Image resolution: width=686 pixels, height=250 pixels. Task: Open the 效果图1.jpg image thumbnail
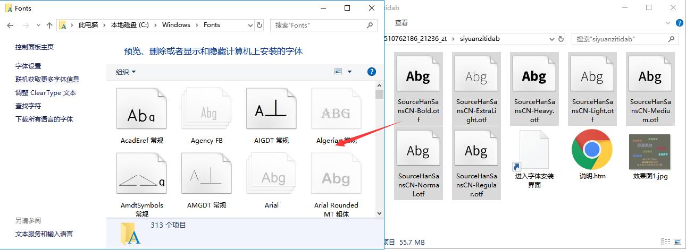click(650, 151)
